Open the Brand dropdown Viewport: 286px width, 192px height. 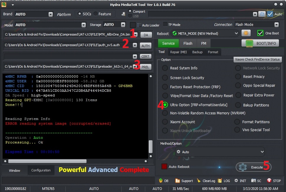pyautogui.click(x=51, y=14)
